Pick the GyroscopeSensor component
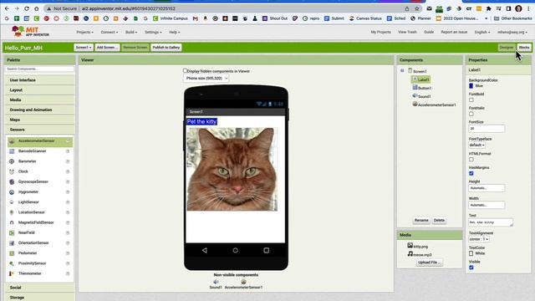 [33, 181]
